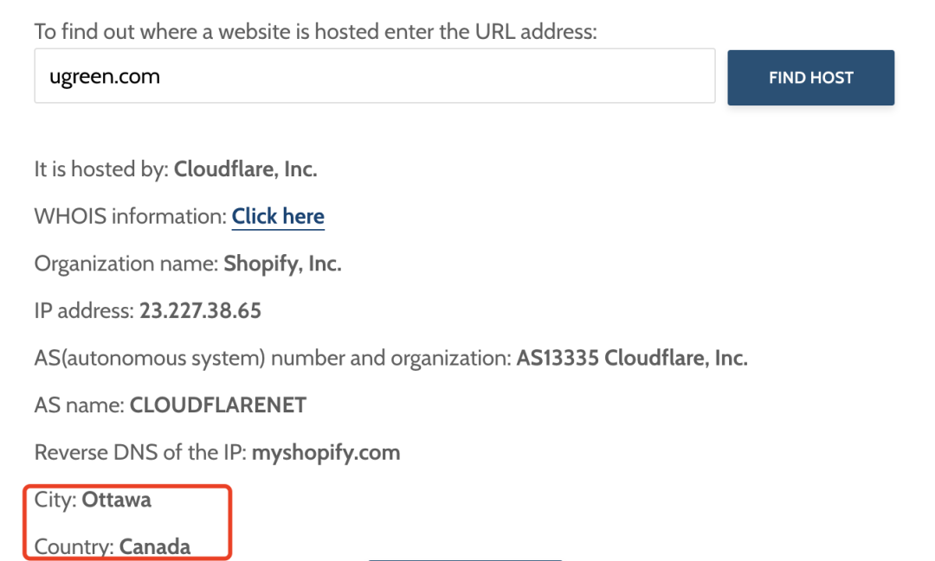The width and height of the screenshot is (935, 561).
Task: Click the 'To find out where' instruction text
Action: click(x=315, y=32)
